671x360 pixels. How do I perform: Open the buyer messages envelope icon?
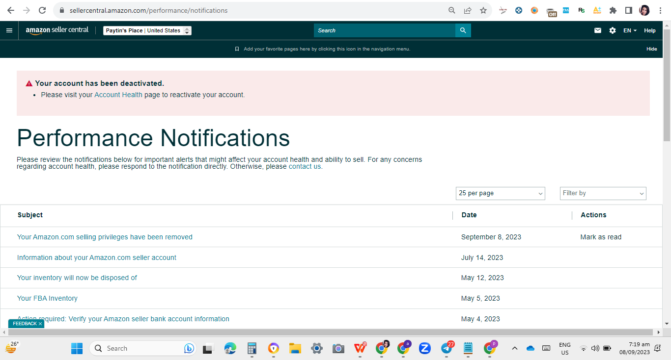pyautogui.click(x=598, y=30)
